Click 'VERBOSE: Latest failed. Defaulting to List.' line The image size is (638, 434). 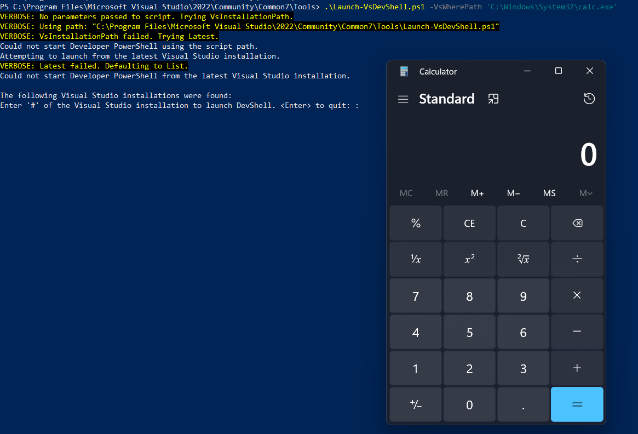(x=94, y=66)
